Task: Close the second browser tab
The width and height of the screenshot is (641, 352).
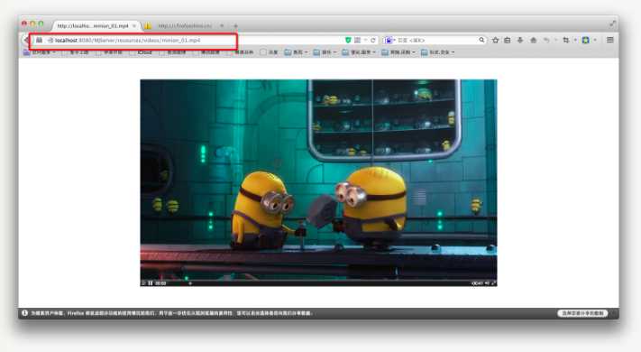Action: [222, 26]
